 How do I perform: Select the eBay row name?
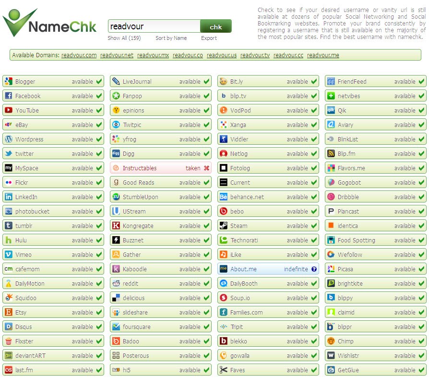(22, 125)
